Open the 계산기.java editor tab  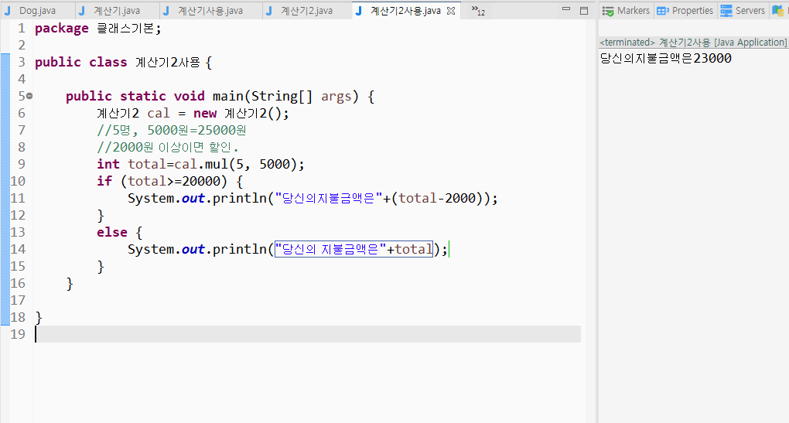(116, 11)
